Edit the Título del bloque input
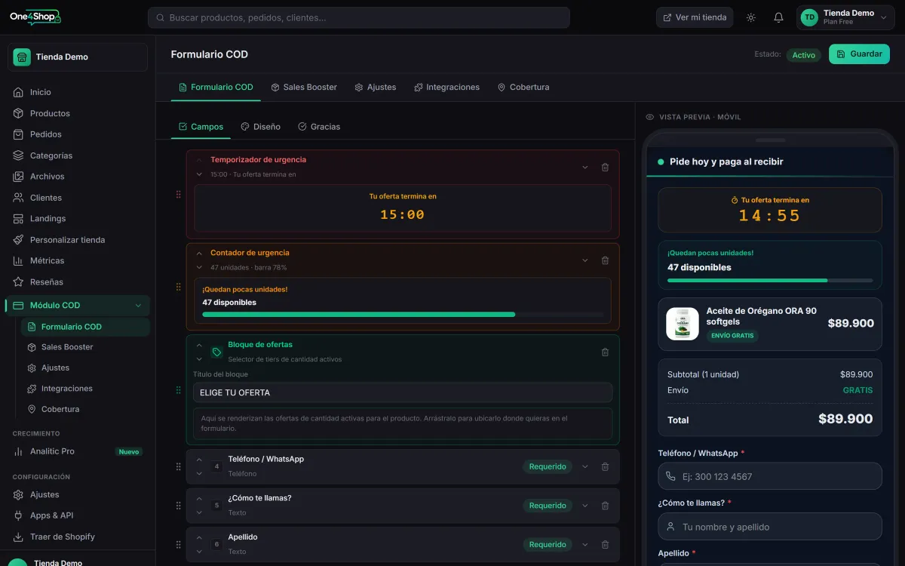 tap(403, 392)
